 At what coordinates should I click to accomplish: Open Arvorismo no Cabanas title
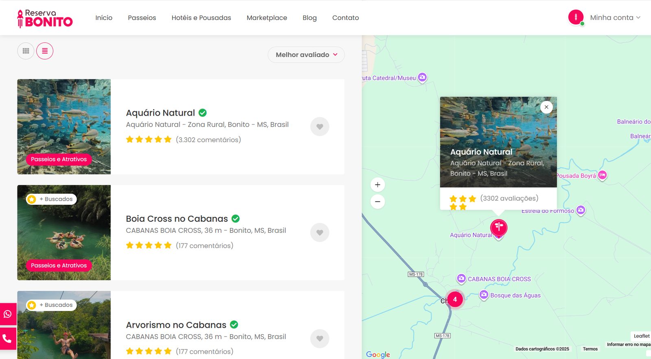[x=176, y=325]
